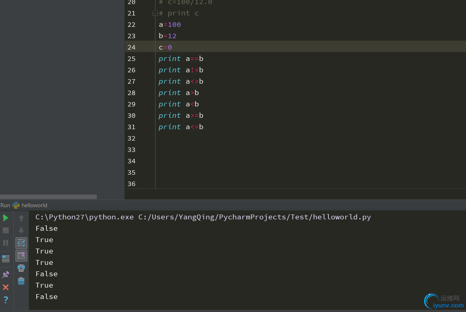Screen dimensions: 466x312
Task: Click the Up the stack trace arrow
Action: [21, 218]
